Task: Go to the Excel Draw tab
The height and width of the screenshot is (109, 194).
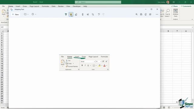Action: point(25,6)
